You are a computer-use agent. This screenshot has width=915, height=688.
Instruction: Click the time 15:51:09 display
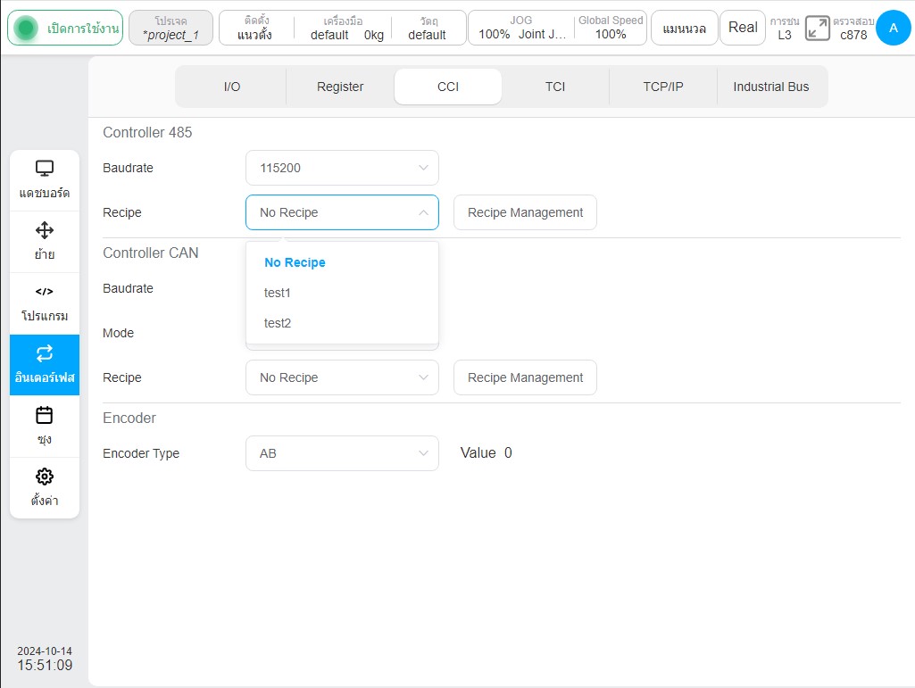(x=45, y=665)
